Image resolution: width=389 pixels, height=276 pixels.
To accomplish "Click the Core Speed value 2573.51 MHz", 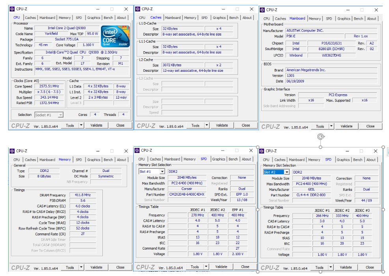I will 49,86.
